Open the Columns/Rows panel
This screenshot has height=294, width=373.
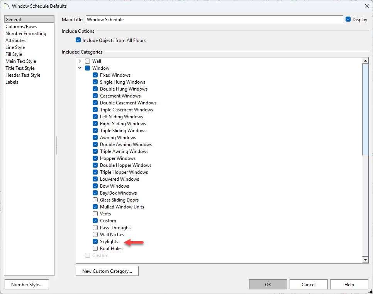(21, 27)
